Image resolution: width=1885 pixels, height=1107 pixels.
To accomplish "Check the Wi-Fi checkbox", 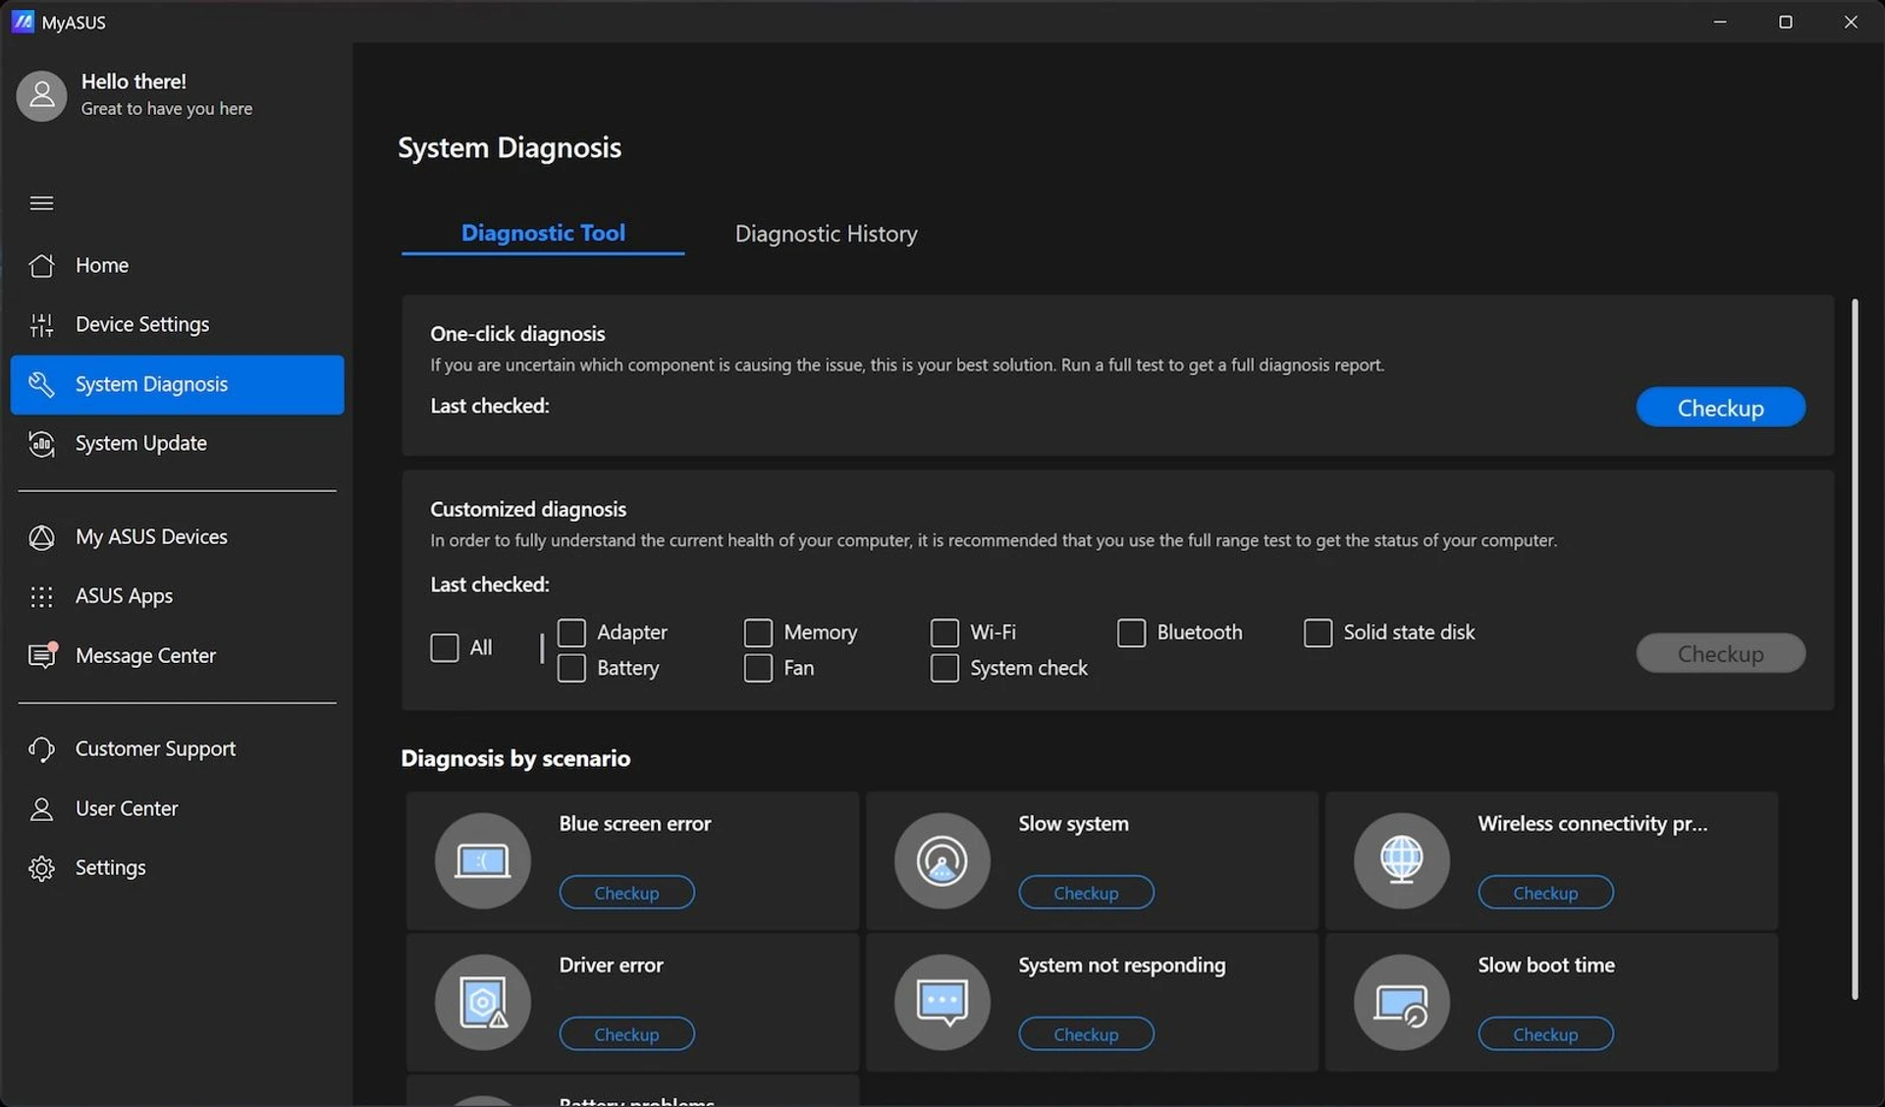I will point(944,632).
